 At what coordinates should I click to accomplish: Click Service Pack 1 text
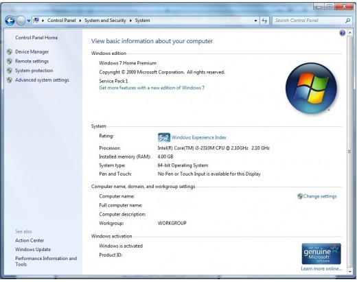click(x=113, y=81)
